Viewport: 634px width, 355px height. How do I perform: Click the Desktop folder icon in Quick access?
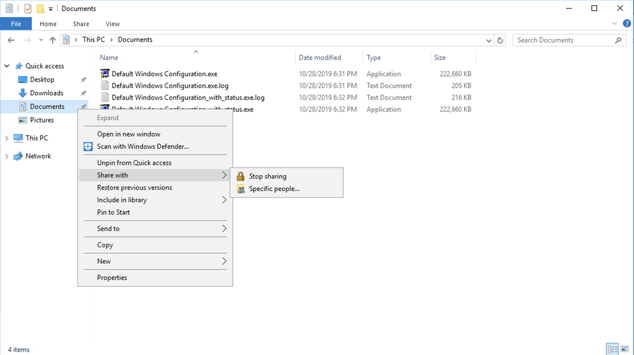coord(23,79)
